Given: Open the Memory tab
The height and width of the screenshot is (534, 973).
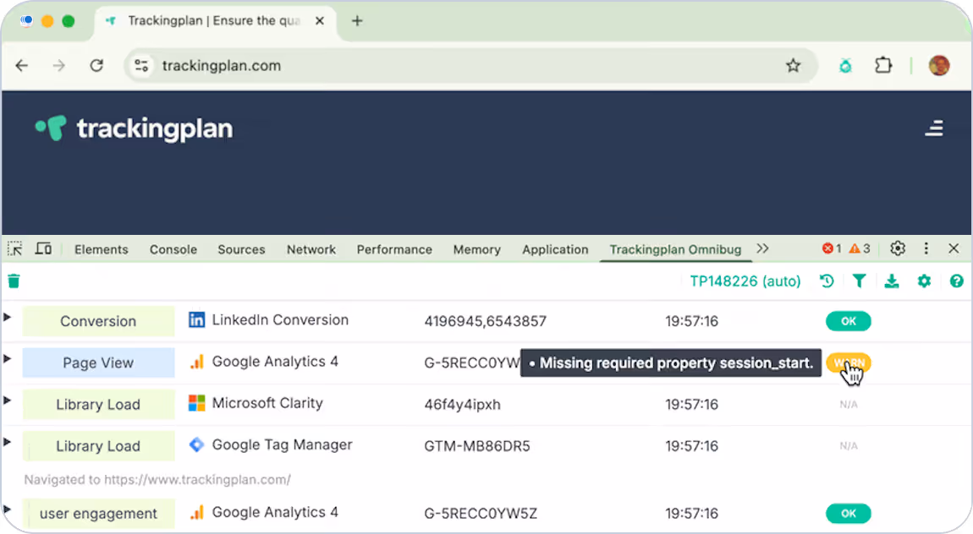Looking at the screenshot, I should click(x=476, y=249).
